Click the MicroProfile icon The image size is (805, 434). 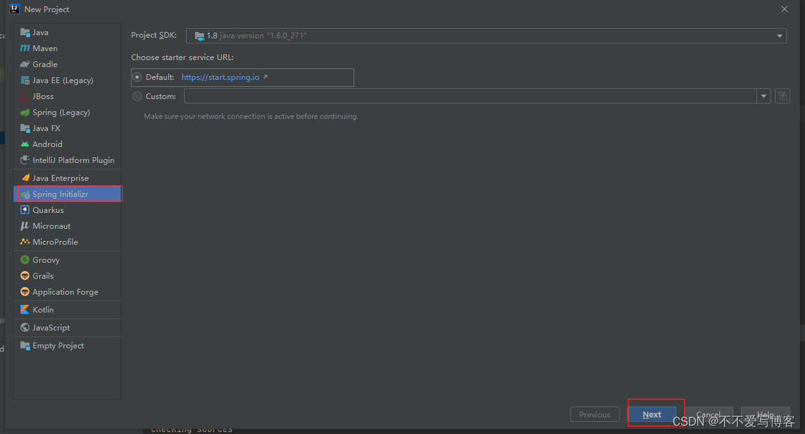[x=25, y=242]
